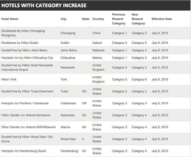
Task: Click the 'Harrisonburg' city cell
Action: 69,151
